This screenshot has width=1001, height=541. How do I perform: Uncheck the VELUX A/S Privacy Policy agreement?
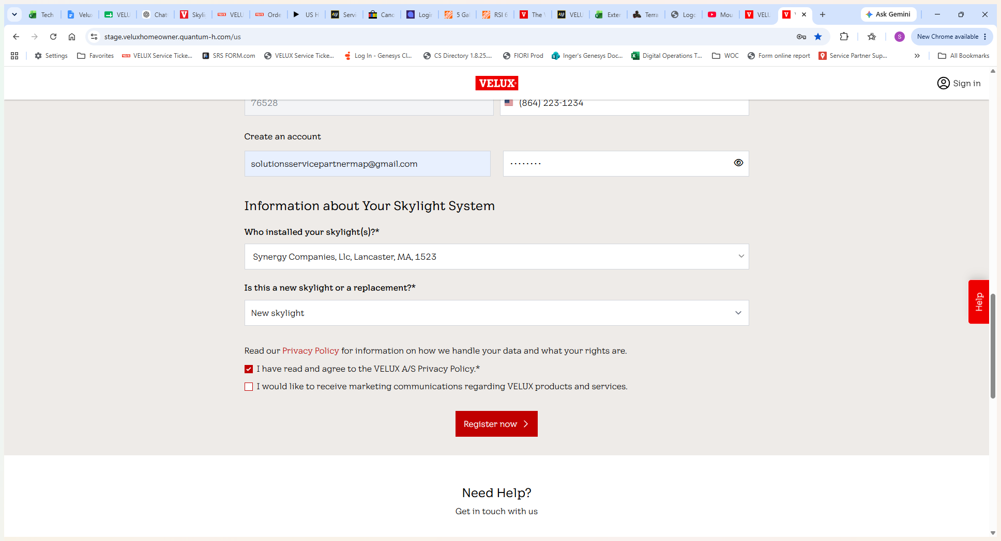(249, 369)
